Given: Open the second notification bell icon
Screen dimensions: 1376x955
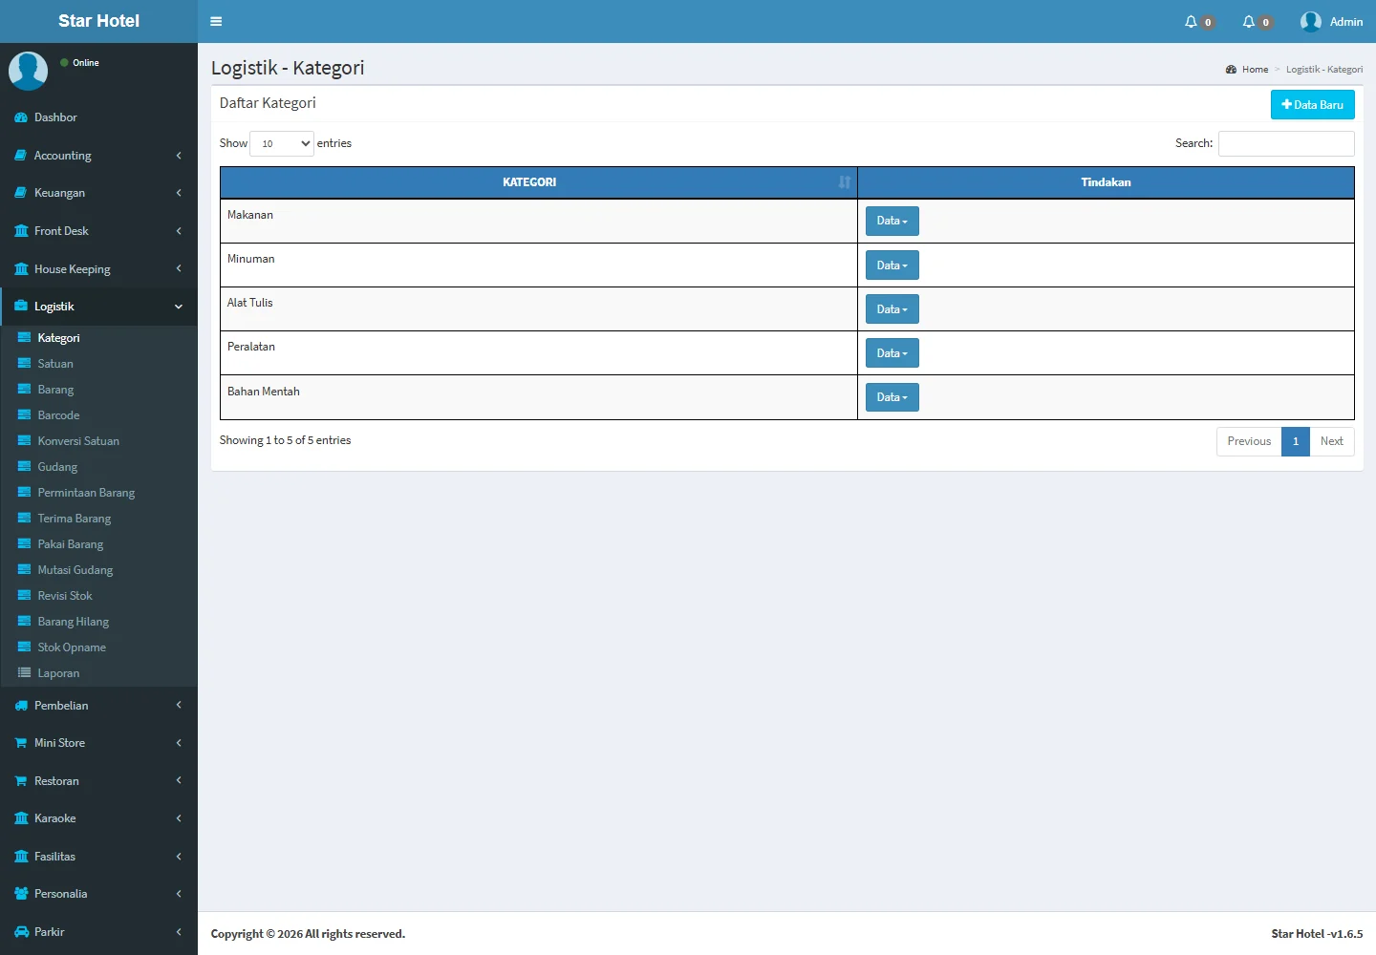Looking at the screenshot, I should coord(1248,21).
